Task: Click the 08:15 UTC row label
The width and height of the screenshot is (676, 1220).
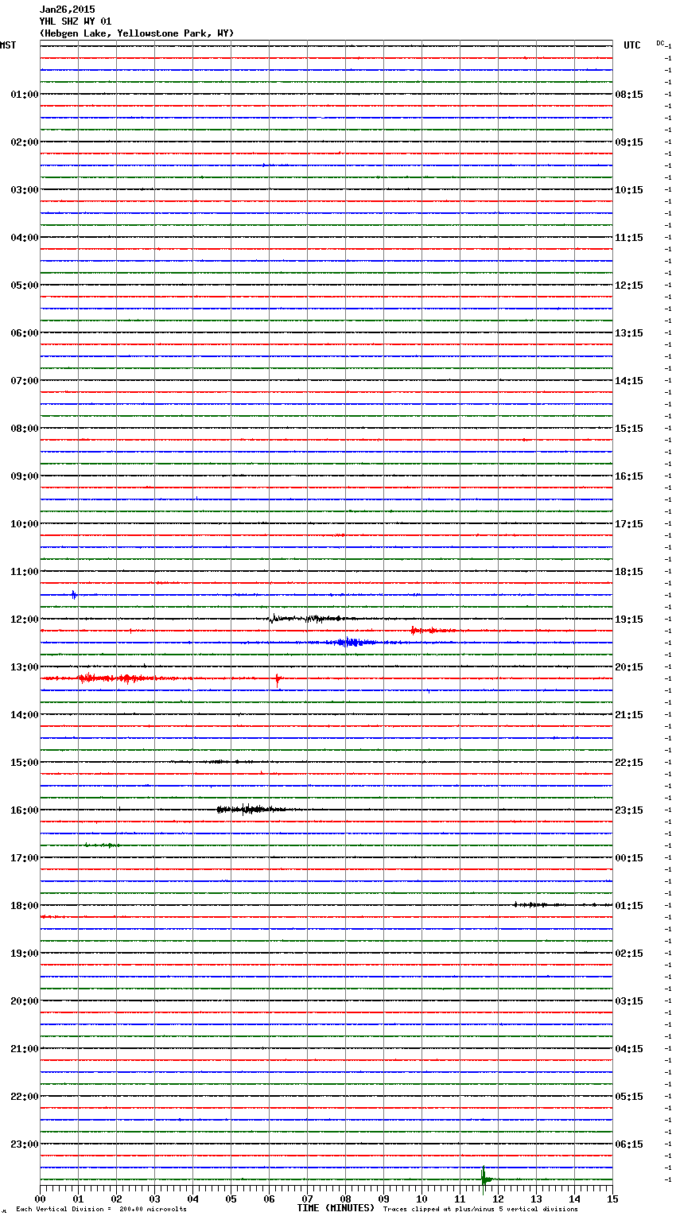Action: tap(629, 95)
